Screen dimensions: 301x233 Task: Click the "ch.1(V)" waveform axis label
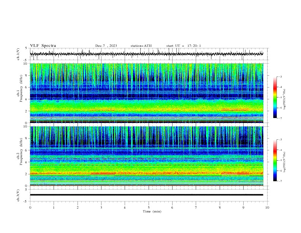[x=18, y=54]
